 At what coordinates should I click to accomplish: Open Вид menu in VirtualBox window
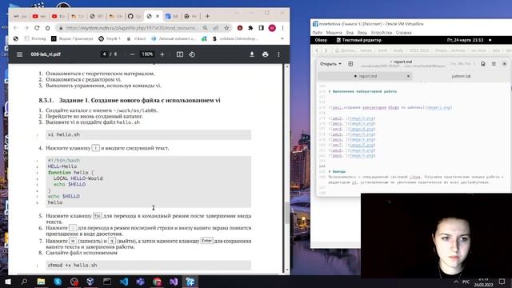tap(350, 33)
